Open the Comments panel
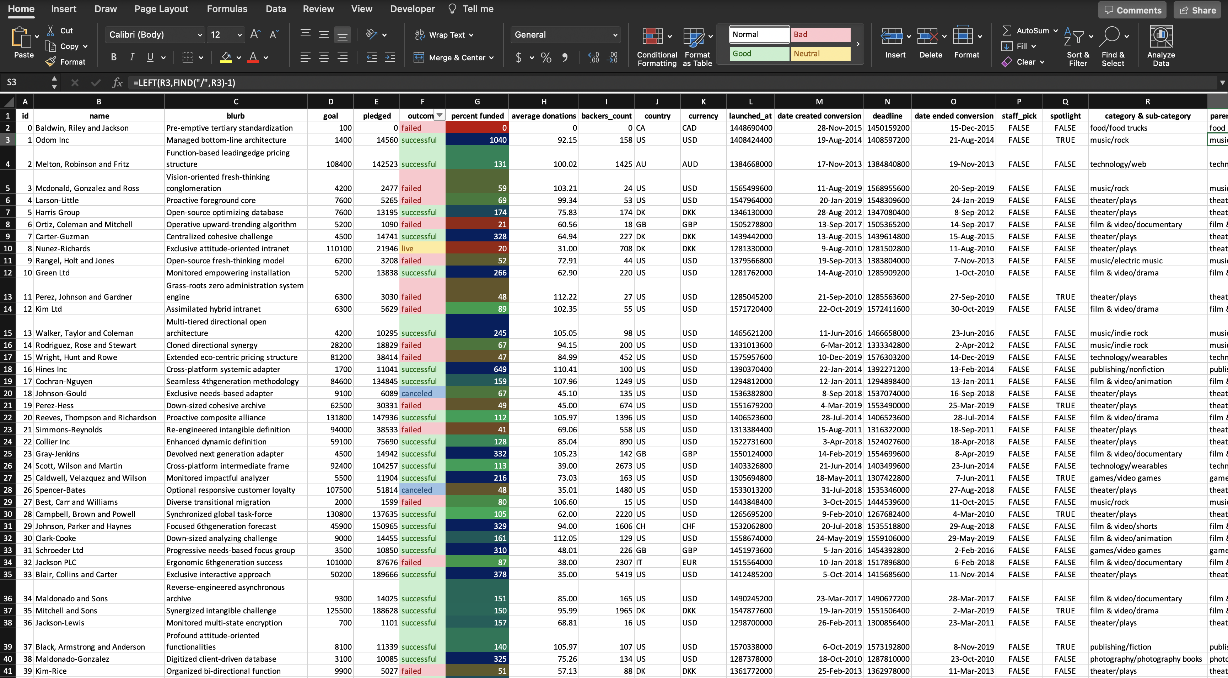Screen dimensions: 1228x678 point(1132,10)
